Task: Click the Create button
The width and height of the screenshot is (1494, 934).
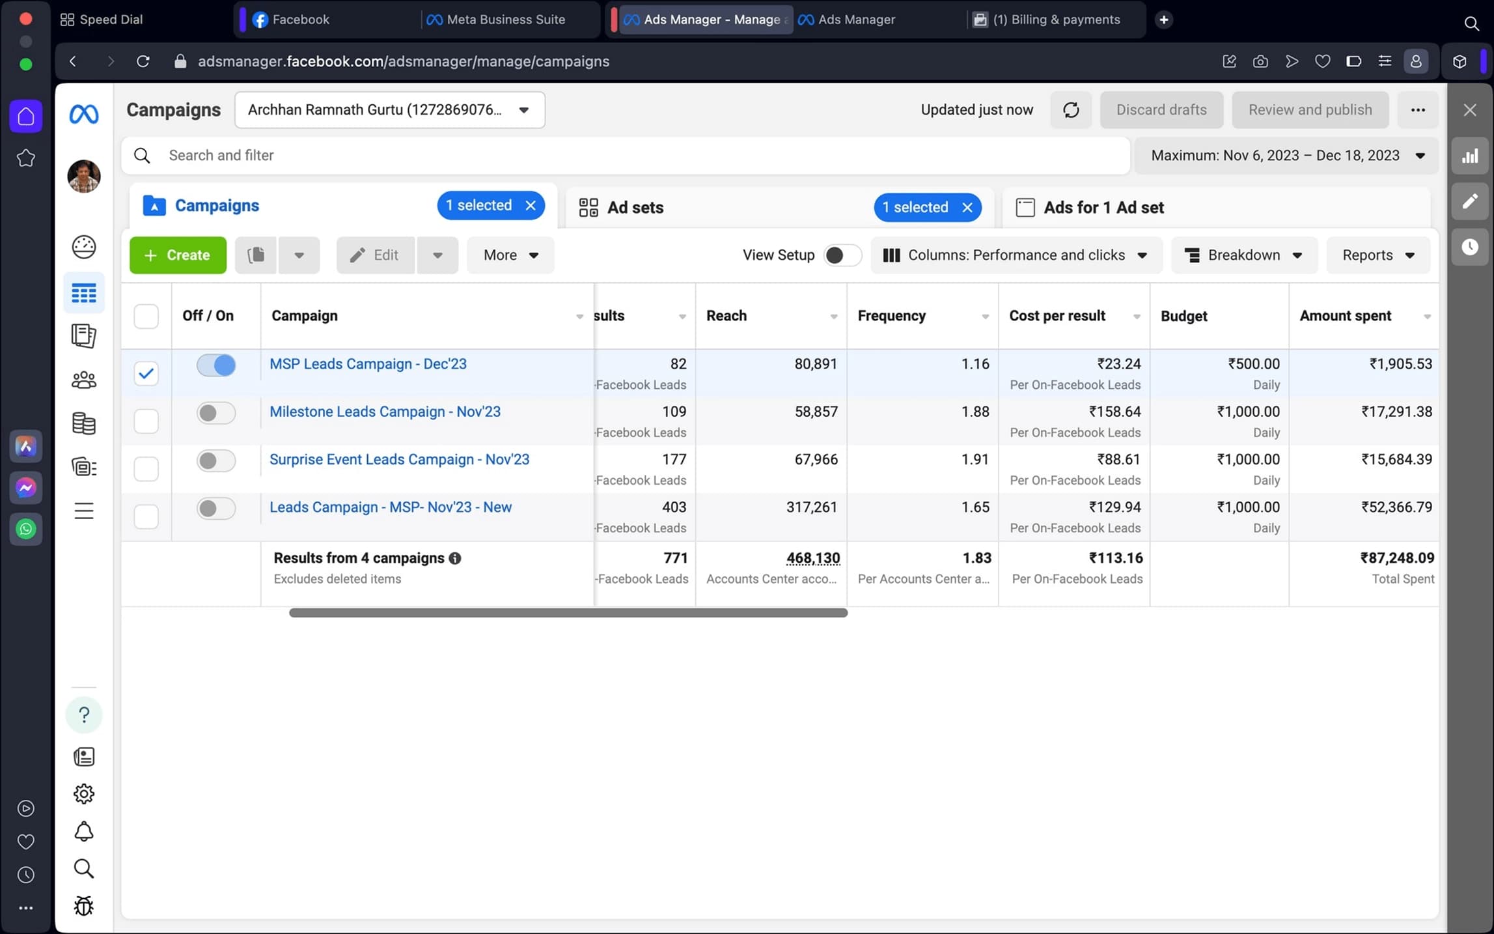Action: click(x=178, y=255)
